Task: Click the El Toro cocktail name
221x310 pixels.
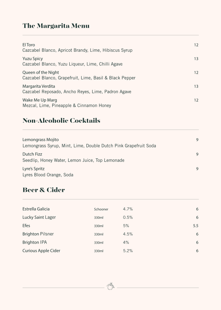Action: (x=28, y=45)
